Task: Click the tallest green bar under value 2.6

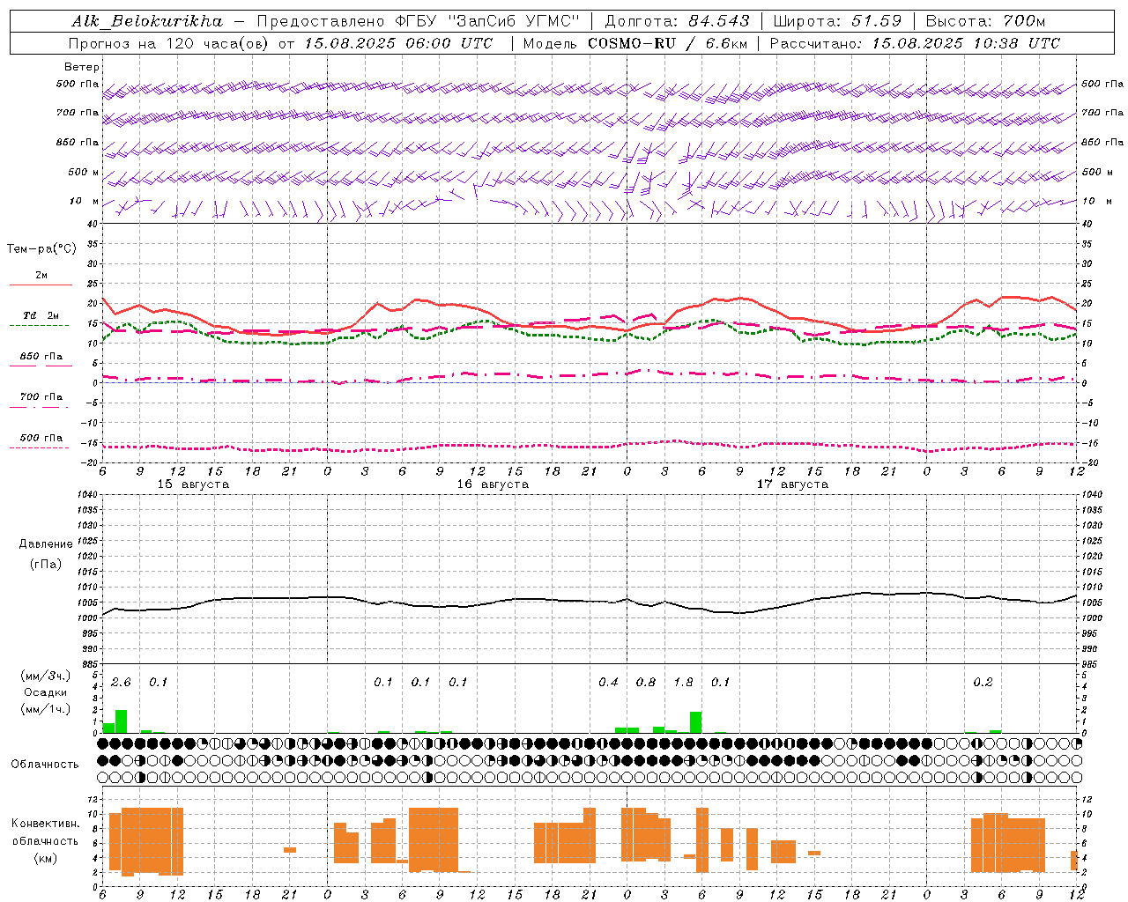Action: click(x=121, y=721)
